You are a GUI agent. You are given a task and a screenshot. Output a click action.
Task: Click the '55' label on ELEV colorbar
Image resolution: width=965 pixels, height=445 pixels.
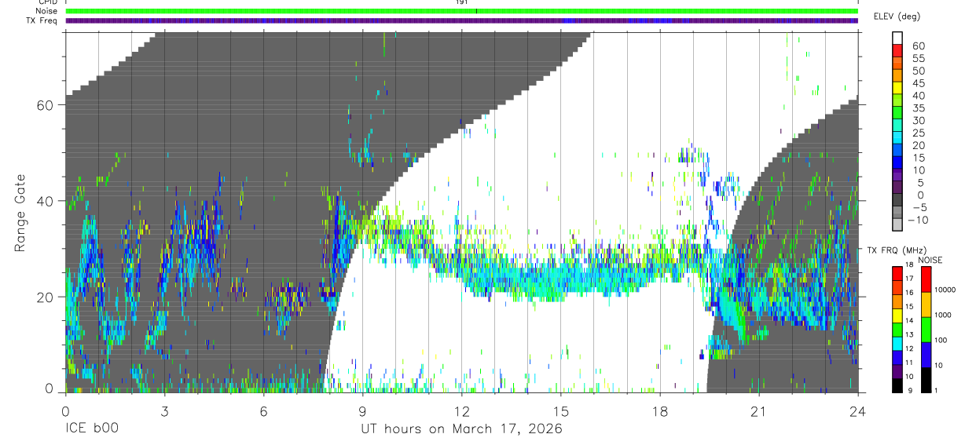(919, 58)
